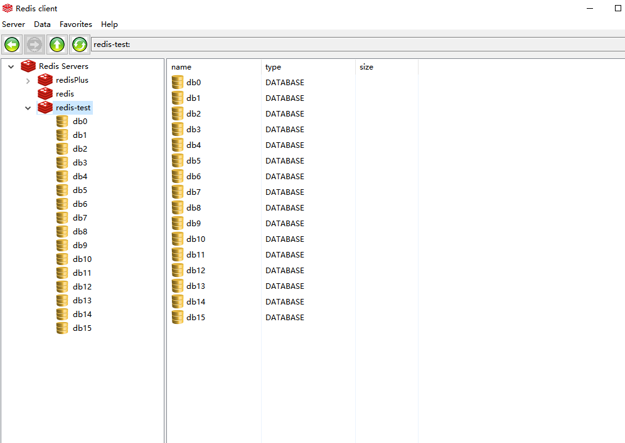Click the green Refresh toolbar button
This screenshot has height=443, width=625.
tap(79, 44)
